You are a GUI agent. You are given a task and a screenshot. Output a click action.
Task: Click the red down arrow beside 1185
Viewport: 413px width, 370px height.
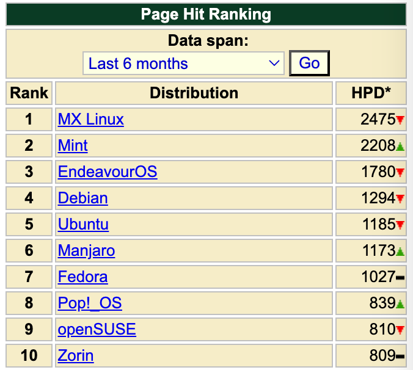click(x=400, y=225)
